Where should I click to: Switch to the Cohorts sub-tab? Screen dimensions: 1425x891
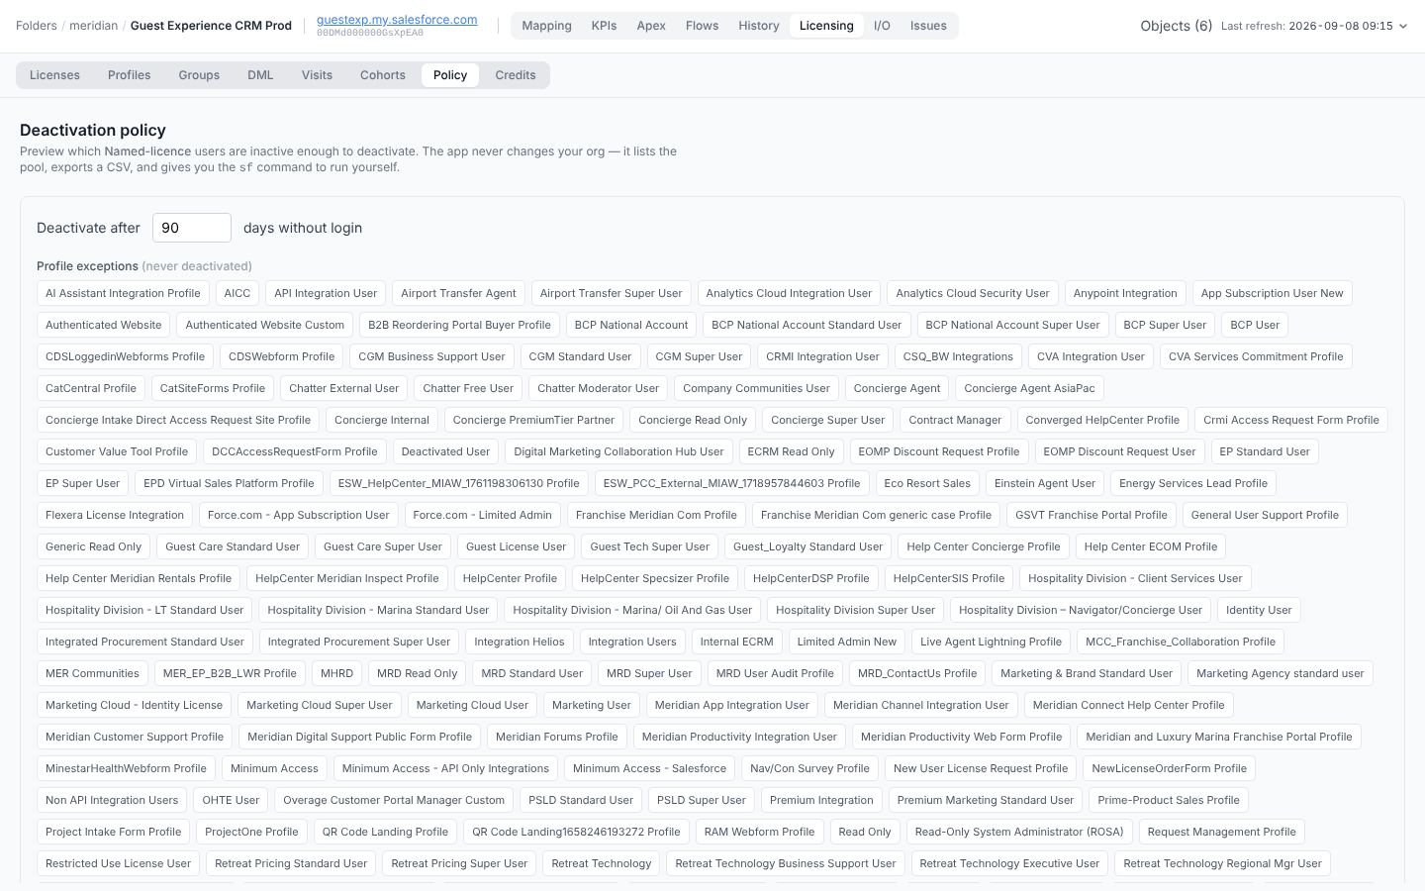point(383,75)
